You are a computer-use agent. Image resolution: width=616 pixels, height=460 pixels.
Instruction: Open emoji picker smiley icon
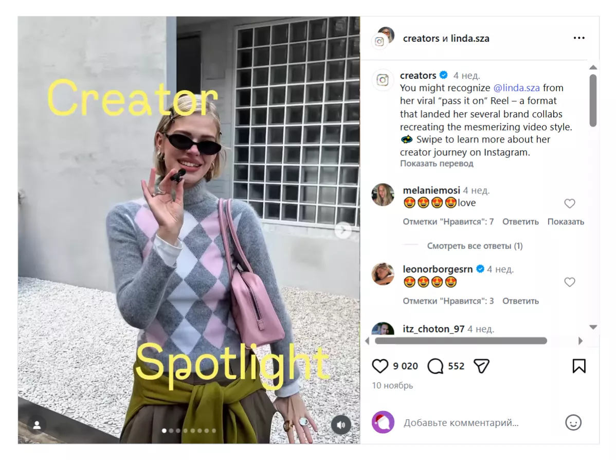pyautogui.click(x=573, y=422)
